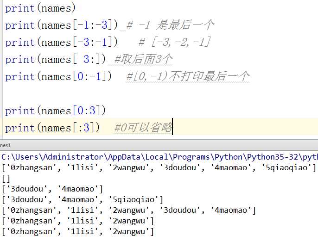Image resolution: width=318 pixels, height=241 pixels.
Task: Click the line print(names[-3:])
Action: click(x=55, y=60)
